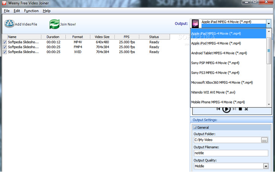Choose Nitendo WII AVI Movie option
Image resolution: width=275 pixels, height=172 pixels.
[x=228, y=92]
